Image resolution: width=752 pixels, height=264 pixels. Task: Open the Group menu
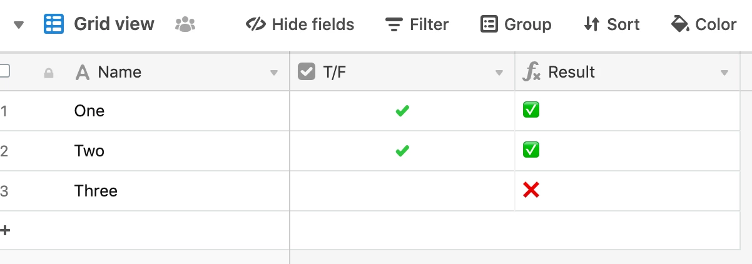pyautogui.click(x=516, y=24)
